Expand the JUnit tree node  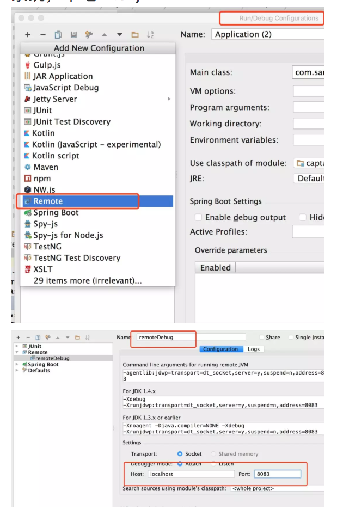click(17, 346)
